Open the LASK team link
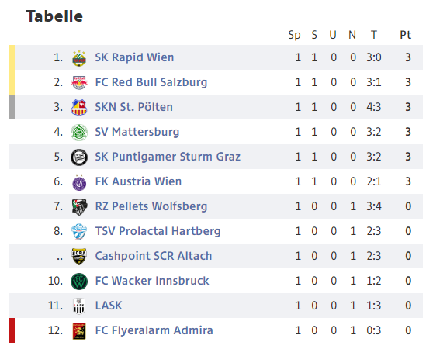 [x=109, y=306]
